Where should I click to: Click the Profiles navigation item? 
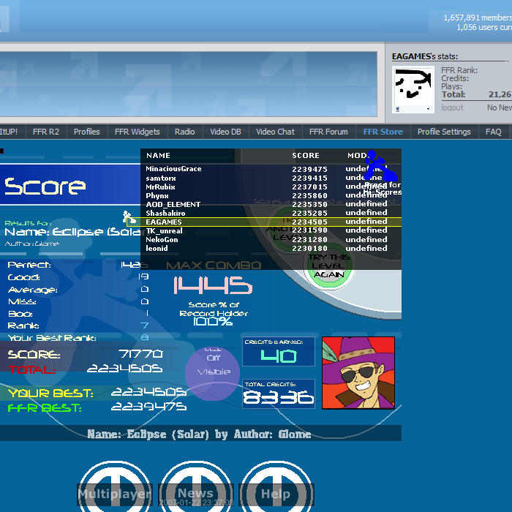point(86,132)
